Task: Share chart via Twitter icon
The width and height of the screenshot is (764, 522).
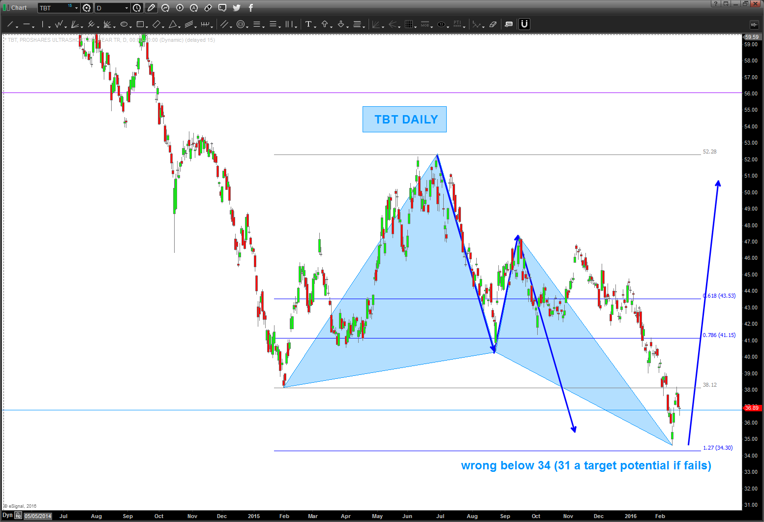Action: coord(237,8)
